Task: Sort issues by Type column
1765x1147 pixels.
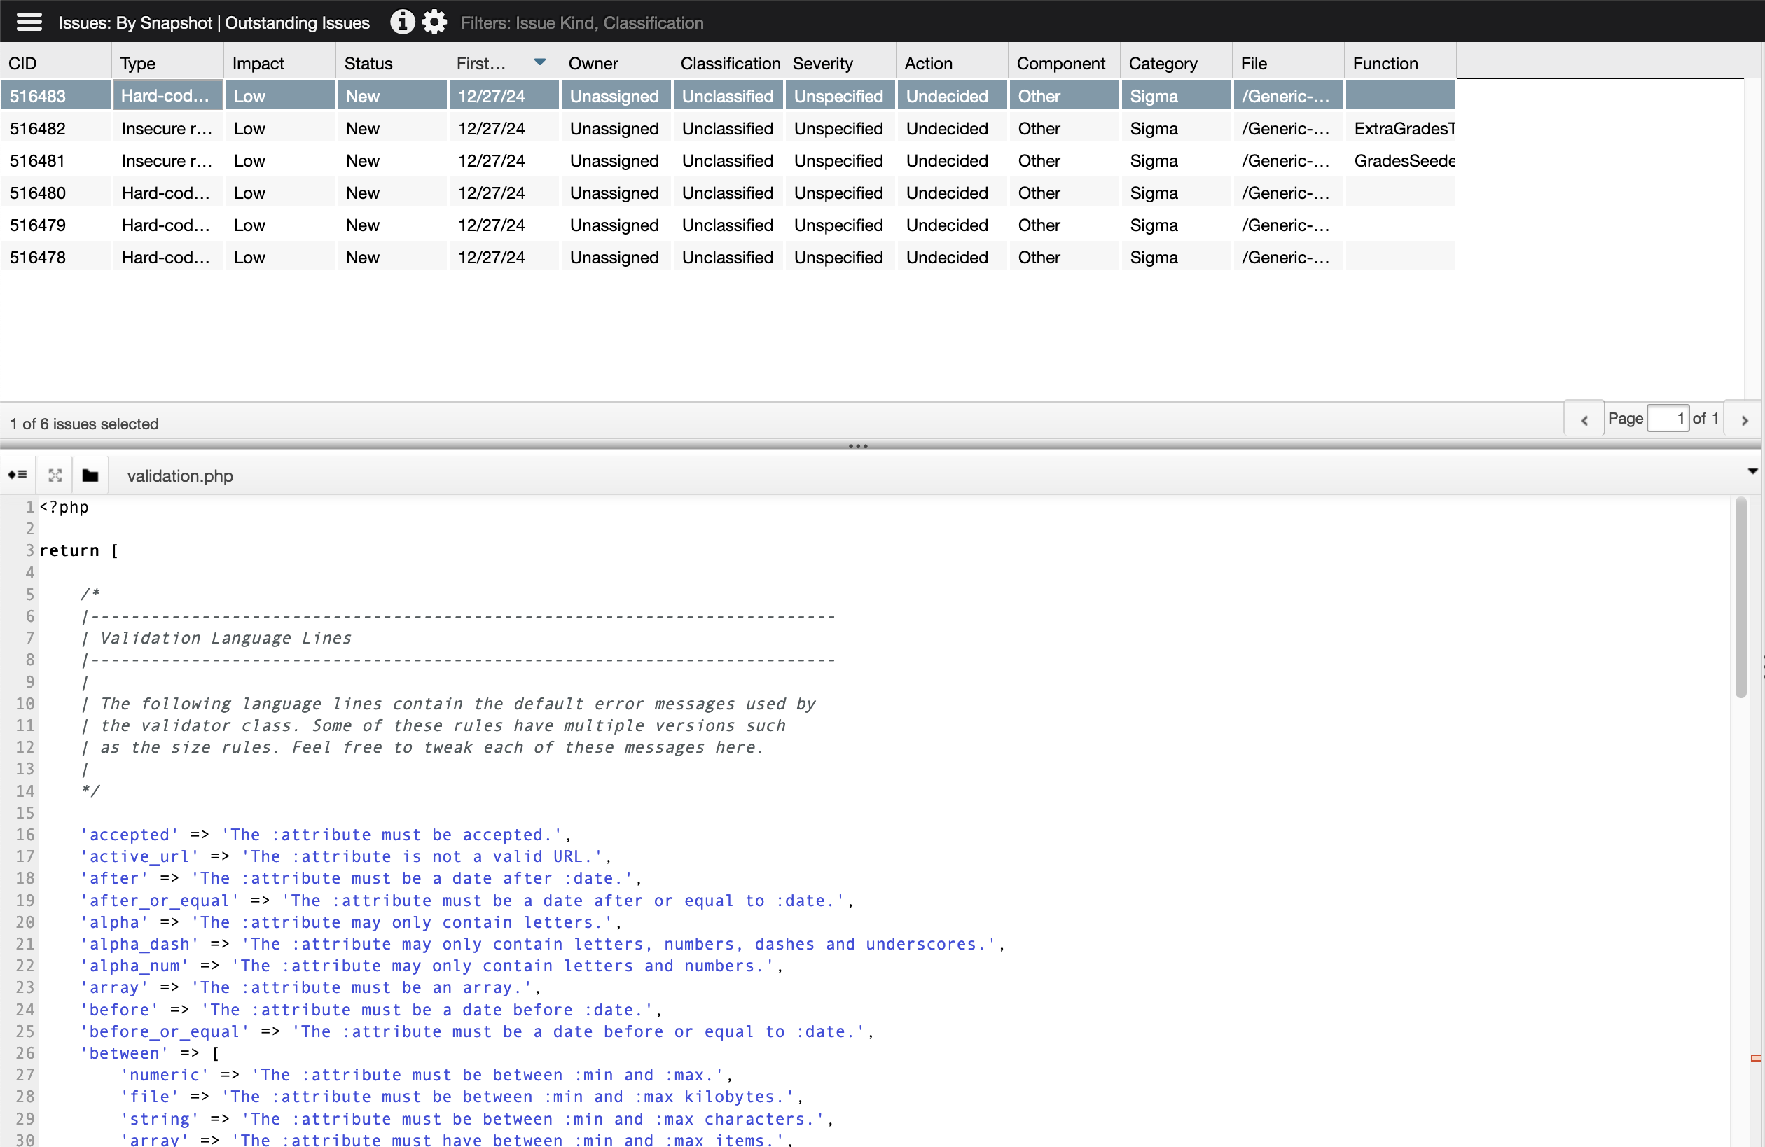Action: click(168, 63)
